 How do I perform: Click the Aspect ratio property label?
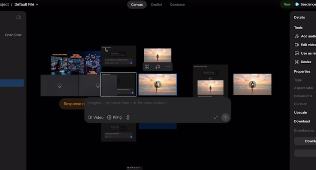click(x=303, y=88)
